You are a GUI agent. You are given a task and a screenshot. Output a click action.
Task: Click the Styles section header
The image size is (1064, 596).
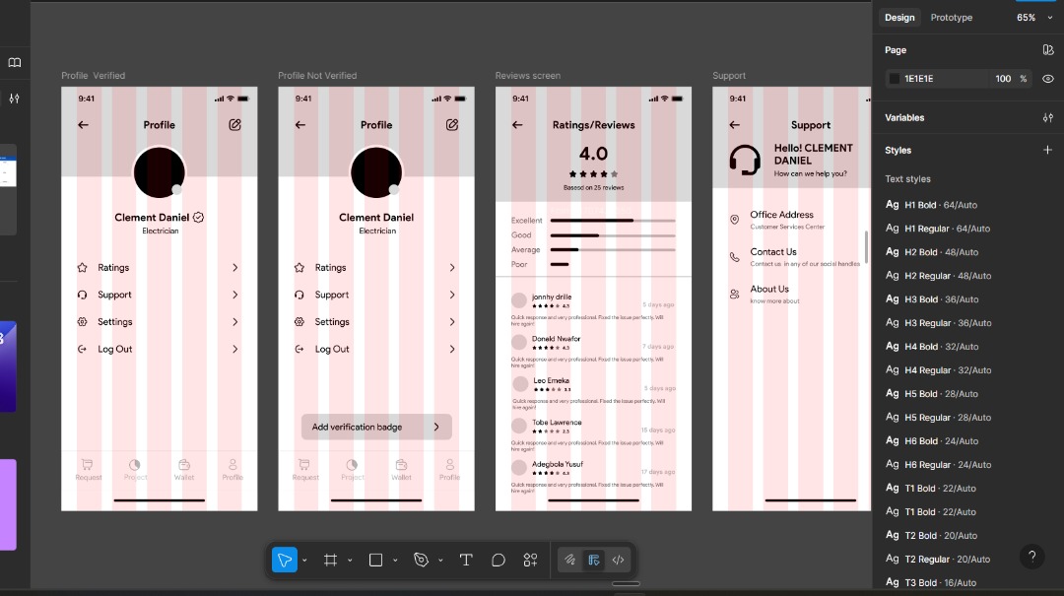click(x=898, y=150)
